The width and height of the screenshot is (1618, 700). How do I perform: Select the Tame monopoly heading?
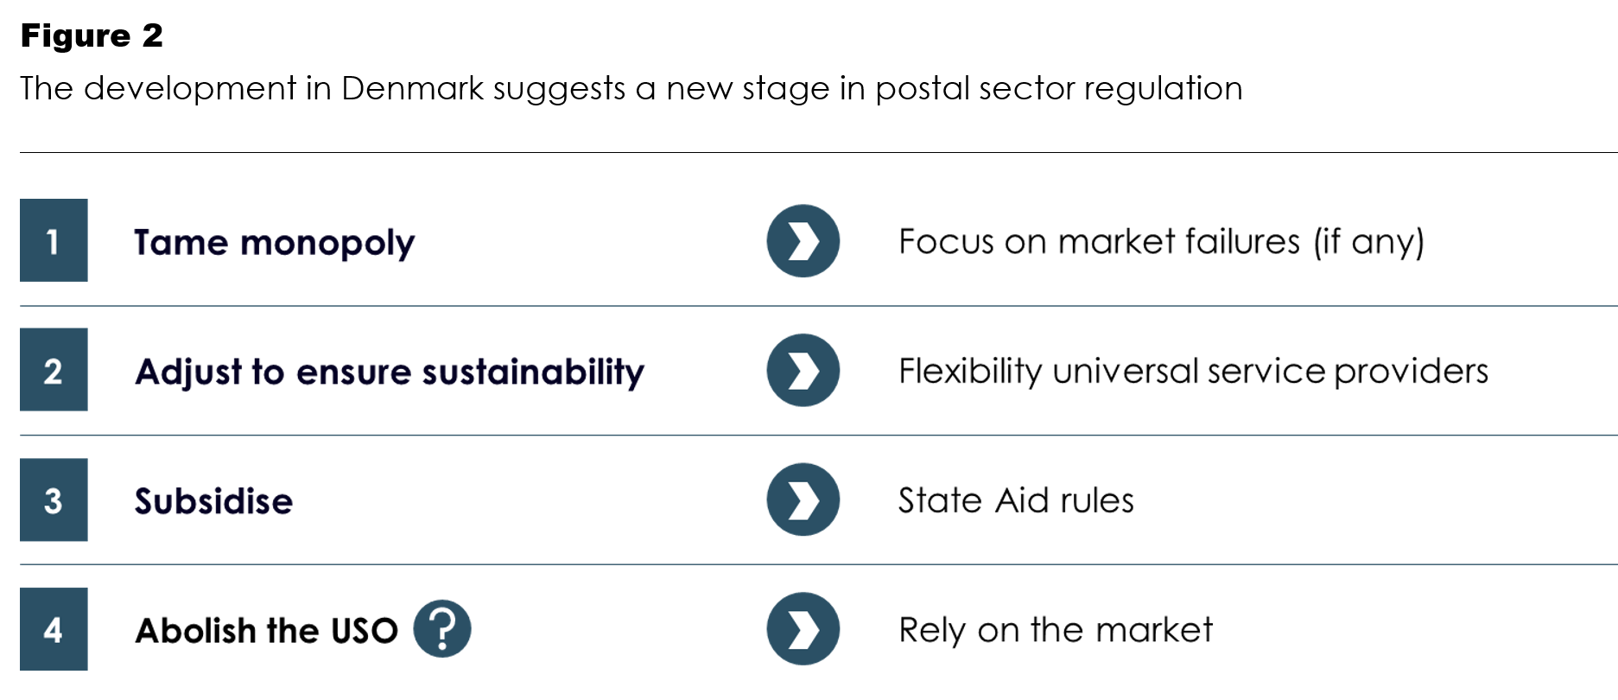coord(275,243)
